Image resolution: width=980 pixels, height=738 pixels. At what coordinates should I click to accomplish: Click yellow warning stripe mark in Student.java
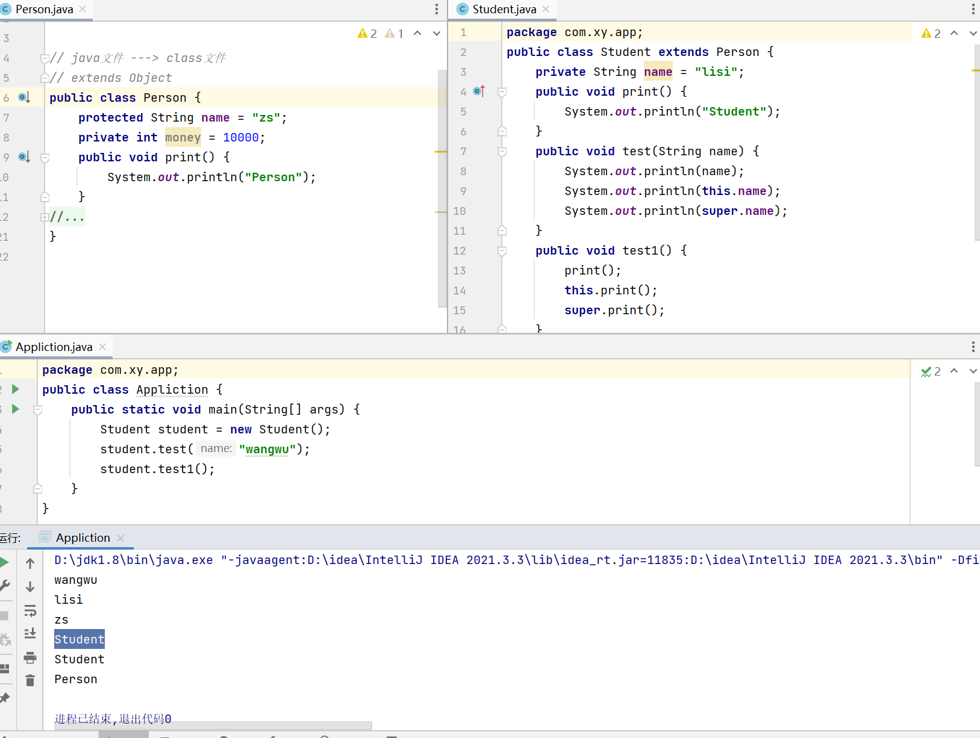[976, 70]
